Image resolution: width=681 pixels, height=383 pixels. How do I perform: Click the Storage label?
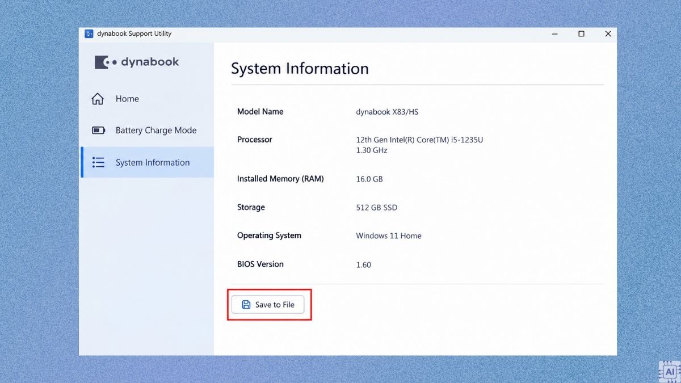click(x=251, y=207)
